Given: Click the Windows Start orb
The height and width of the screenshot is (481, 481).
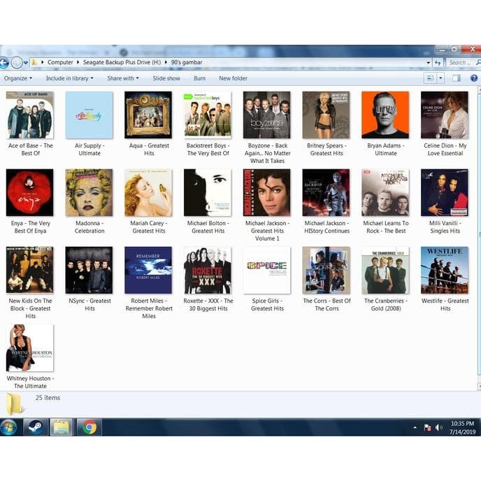Looking at the screenshot, I should point(8,427).
